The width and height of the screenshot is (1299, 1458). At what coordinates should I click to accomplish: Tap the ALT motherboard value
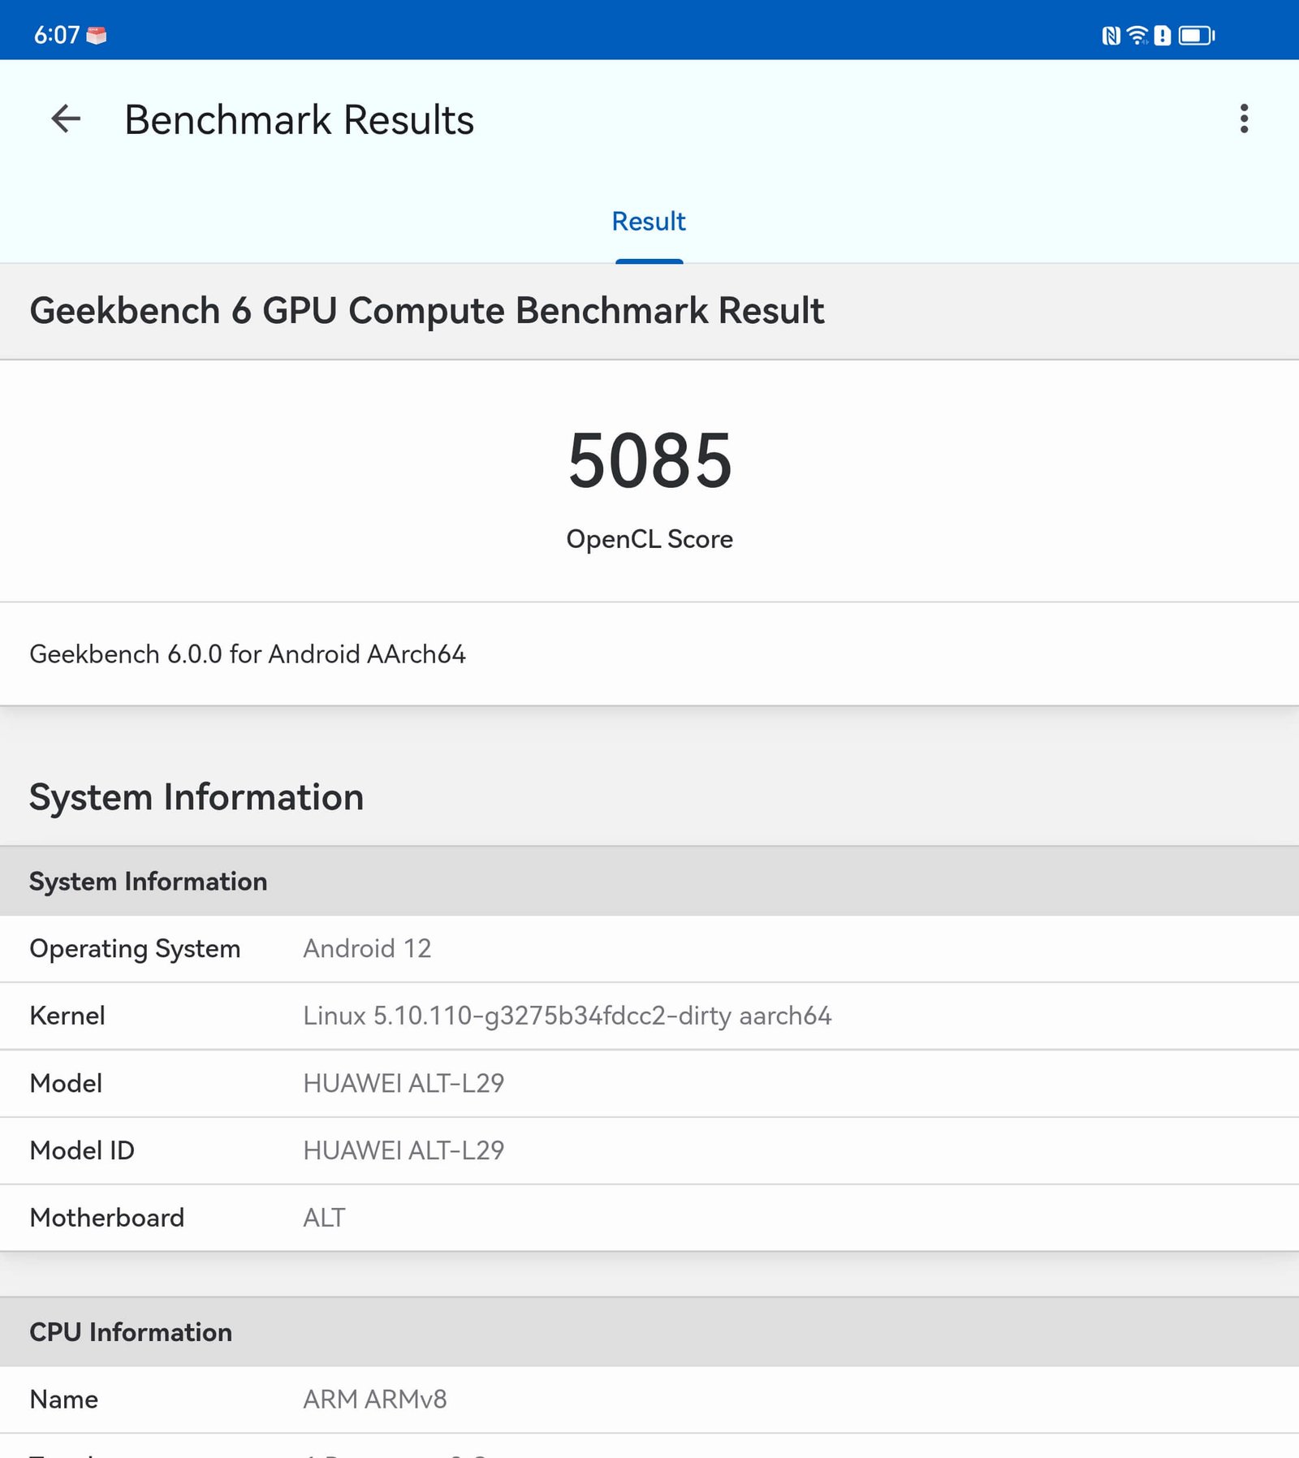point(324,1219)
